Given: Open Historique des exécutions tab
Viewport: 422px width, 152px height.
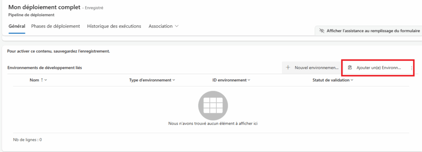Looking at the screenshot, I should tap(114, 26).
